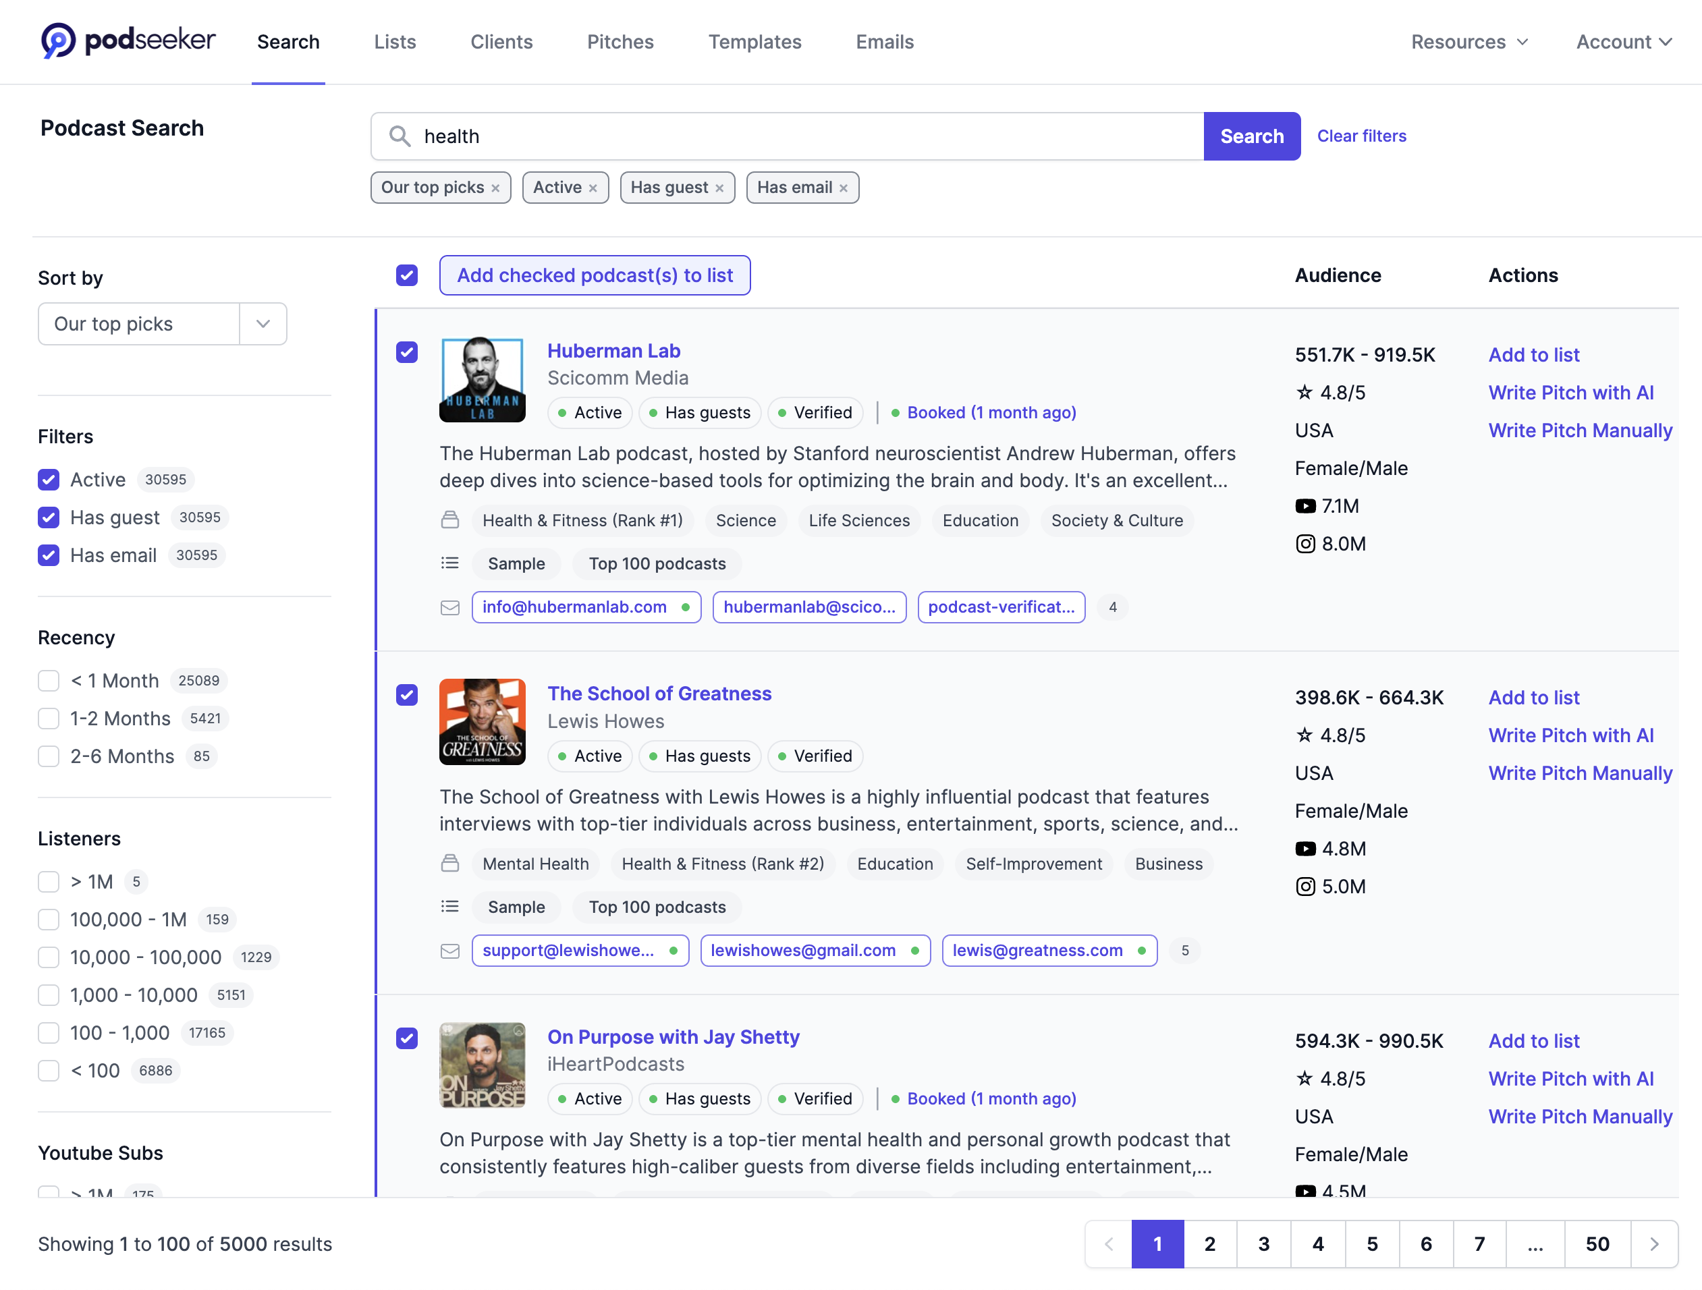Select info@hubermanlab.com email chip
This screenshot has height=1290, width=1702.
(586, 607)
